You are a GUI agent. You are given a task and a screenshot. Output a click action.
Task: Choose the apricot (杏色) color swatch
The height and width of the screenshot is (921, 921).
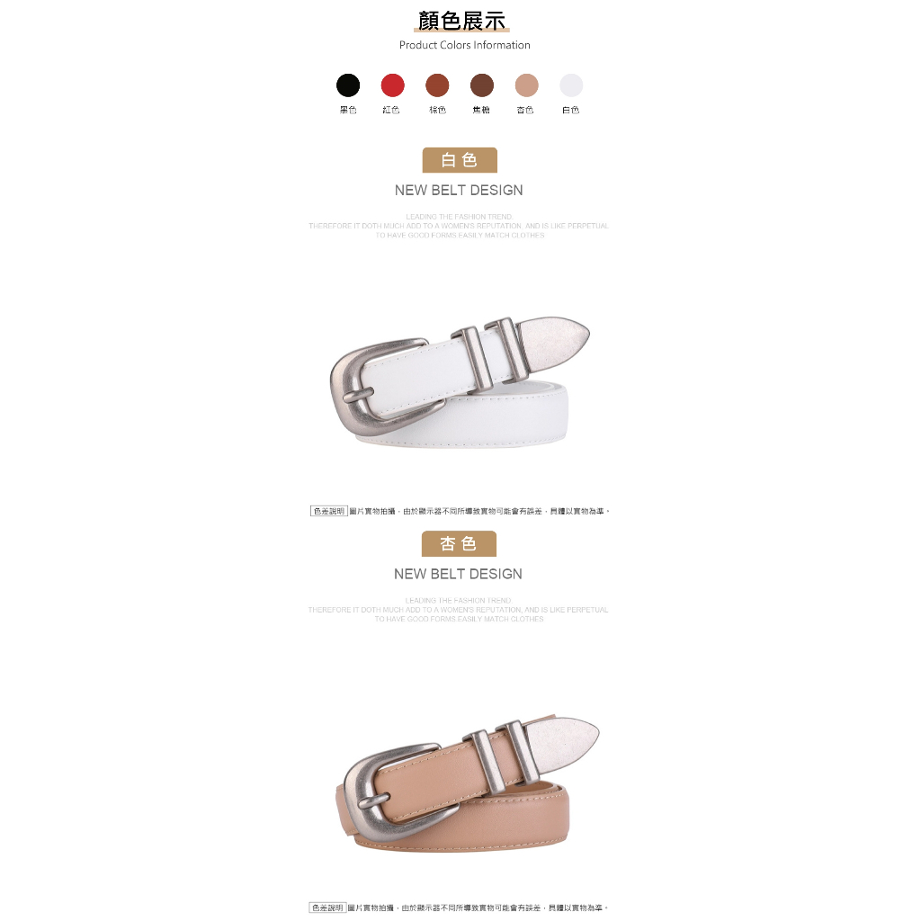(526, 85)
